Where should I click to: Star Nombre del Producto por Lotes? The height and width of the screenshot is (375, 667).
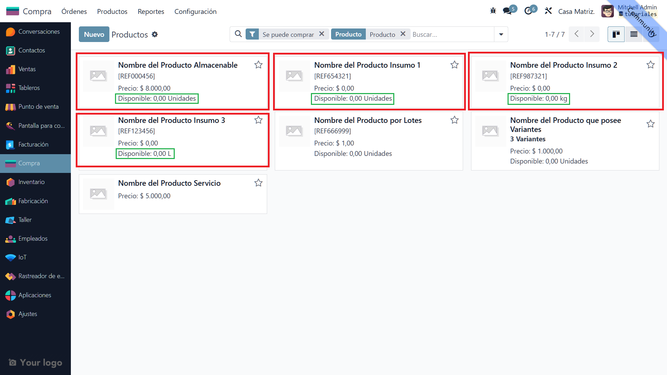point(454,120)
